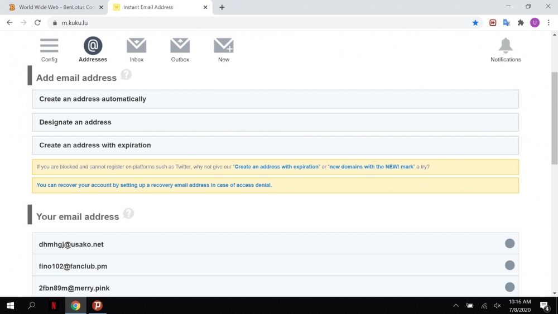The image size is (558, 314).
Task: Click help icon beside Your email address
Action: [128, 214]
